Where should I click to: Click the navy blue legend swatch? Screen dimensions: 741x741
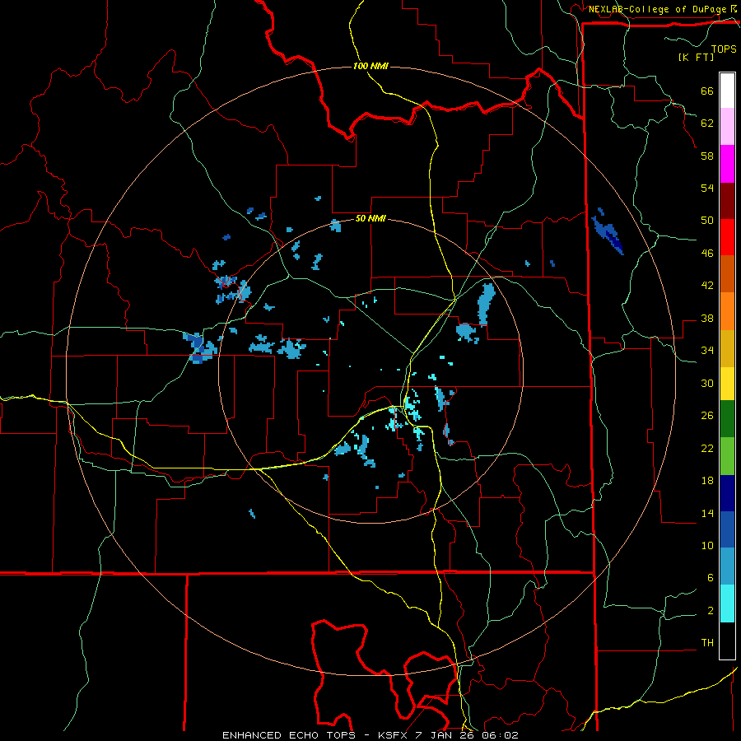(727, 493)
